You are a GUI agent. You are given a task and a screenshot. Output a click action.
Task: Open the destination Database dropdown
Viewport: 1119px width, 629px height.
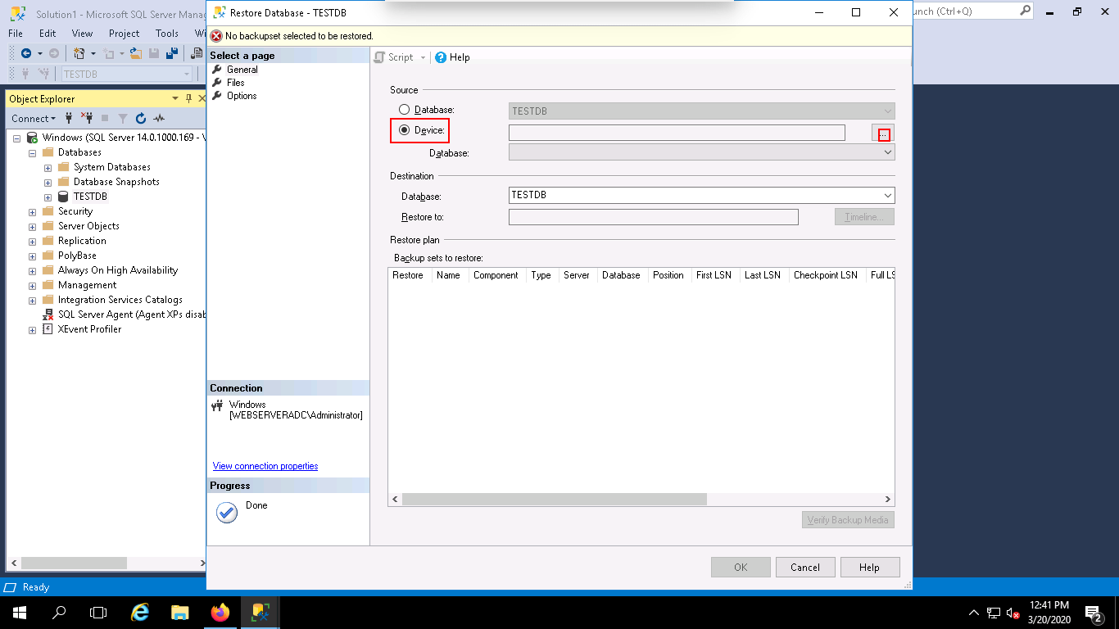point(886,195)
